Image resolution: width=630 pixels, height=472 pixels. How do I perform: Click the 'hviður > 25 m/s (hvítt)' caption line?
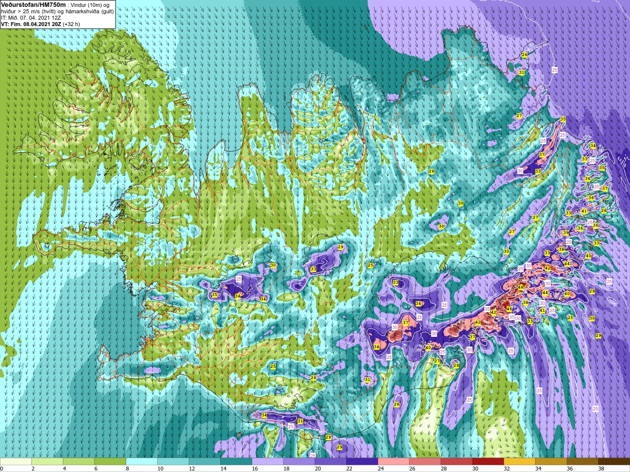tap(28, 11)
